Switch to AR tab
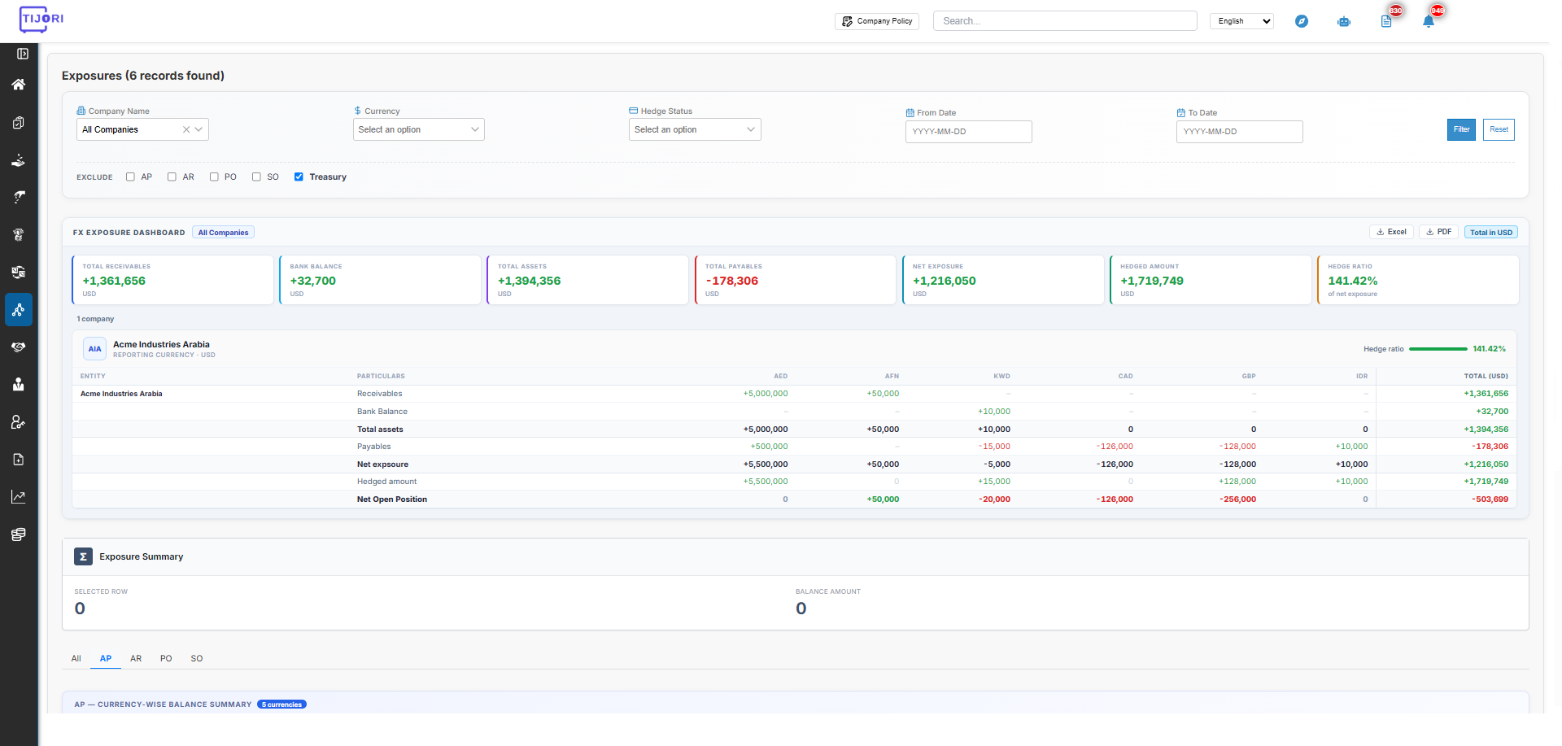Viewport: 1562px width, 746px height. [136, 659]
